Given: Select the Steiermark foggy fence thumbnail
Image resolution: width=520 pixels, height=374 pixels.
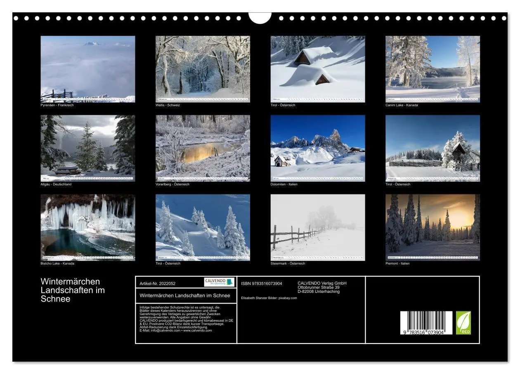Looking at the screenshot, I should [x=318, y=227].
